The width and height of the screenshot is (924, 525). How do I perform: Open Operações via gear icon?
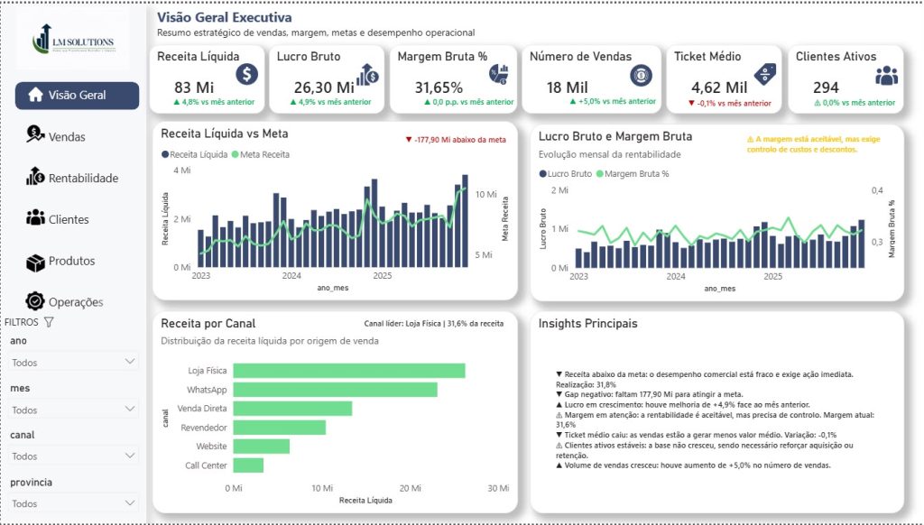[x=35, y=301]
